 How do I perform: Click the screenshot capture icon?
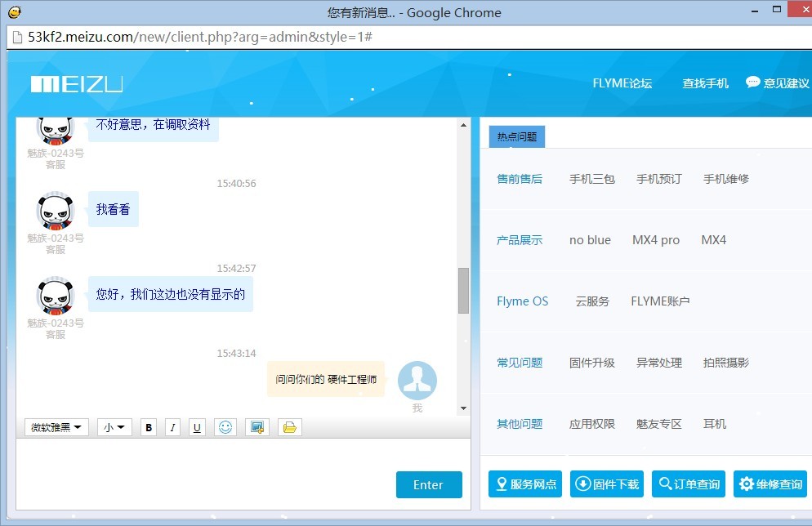(257, 428)
